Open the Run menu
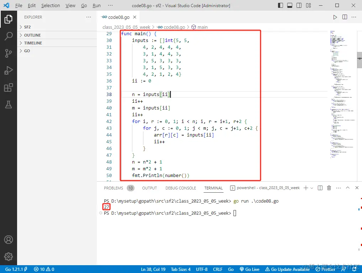Image resolution: width=362 pixels, height=273 pixels. tap(96, 6)
